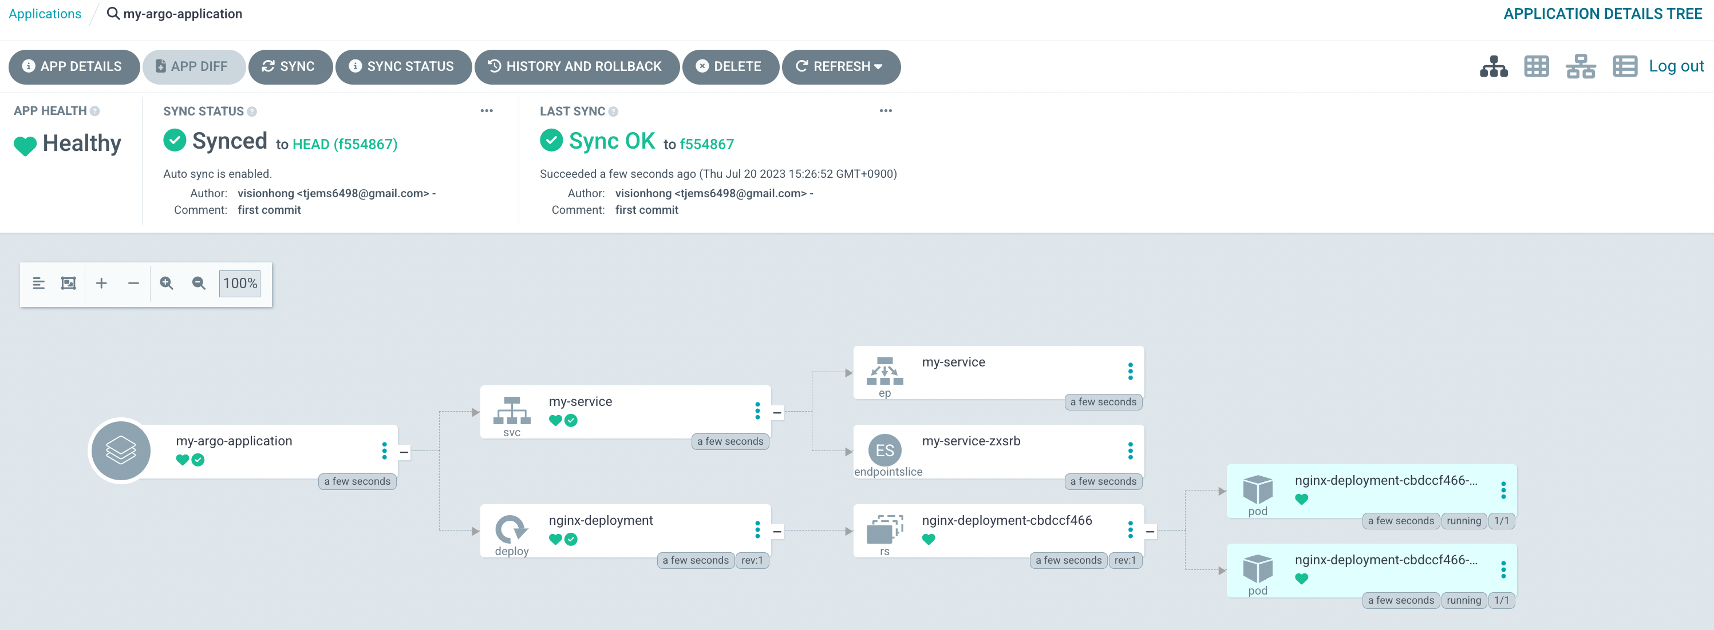The width and height of the screenshot is (1714, 630).
Task: Click the APP HEALTH help icon
Action: (94, 111)
